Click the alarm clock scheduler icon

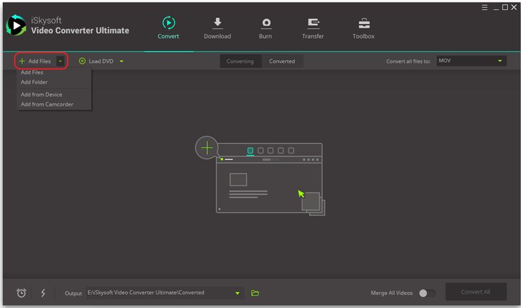point(21,293)
